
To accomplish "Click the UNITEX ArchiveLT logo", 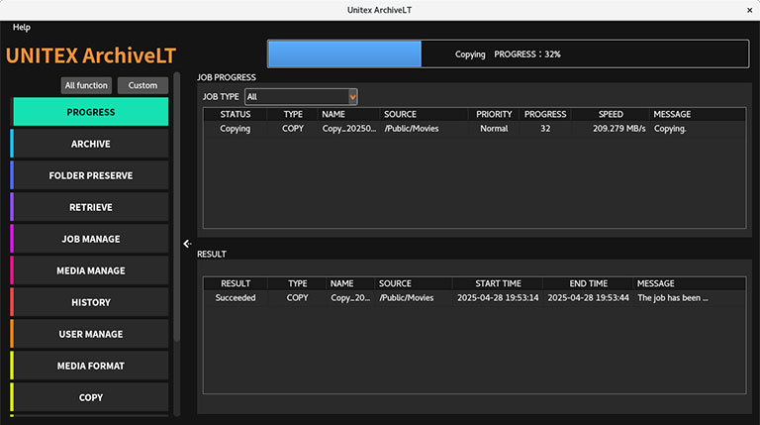I will [91, 55].
